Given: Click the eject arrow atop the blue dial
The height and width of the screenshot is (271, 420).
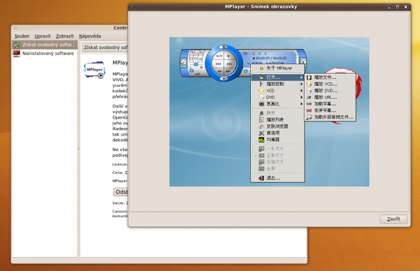Looking at the screenshot, I should [x=223, y=47].
